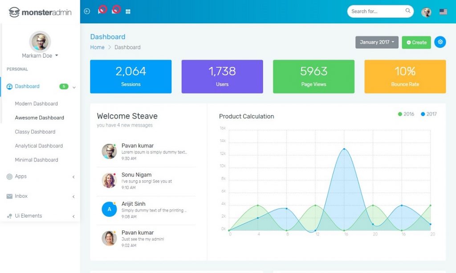Click the blue settings gear button
This screenshot has width=456, height=273.
(x=440, y=42)
